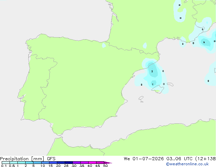Click the "45" legend scale label
This screenshot has height=167, width=216.
97,166
